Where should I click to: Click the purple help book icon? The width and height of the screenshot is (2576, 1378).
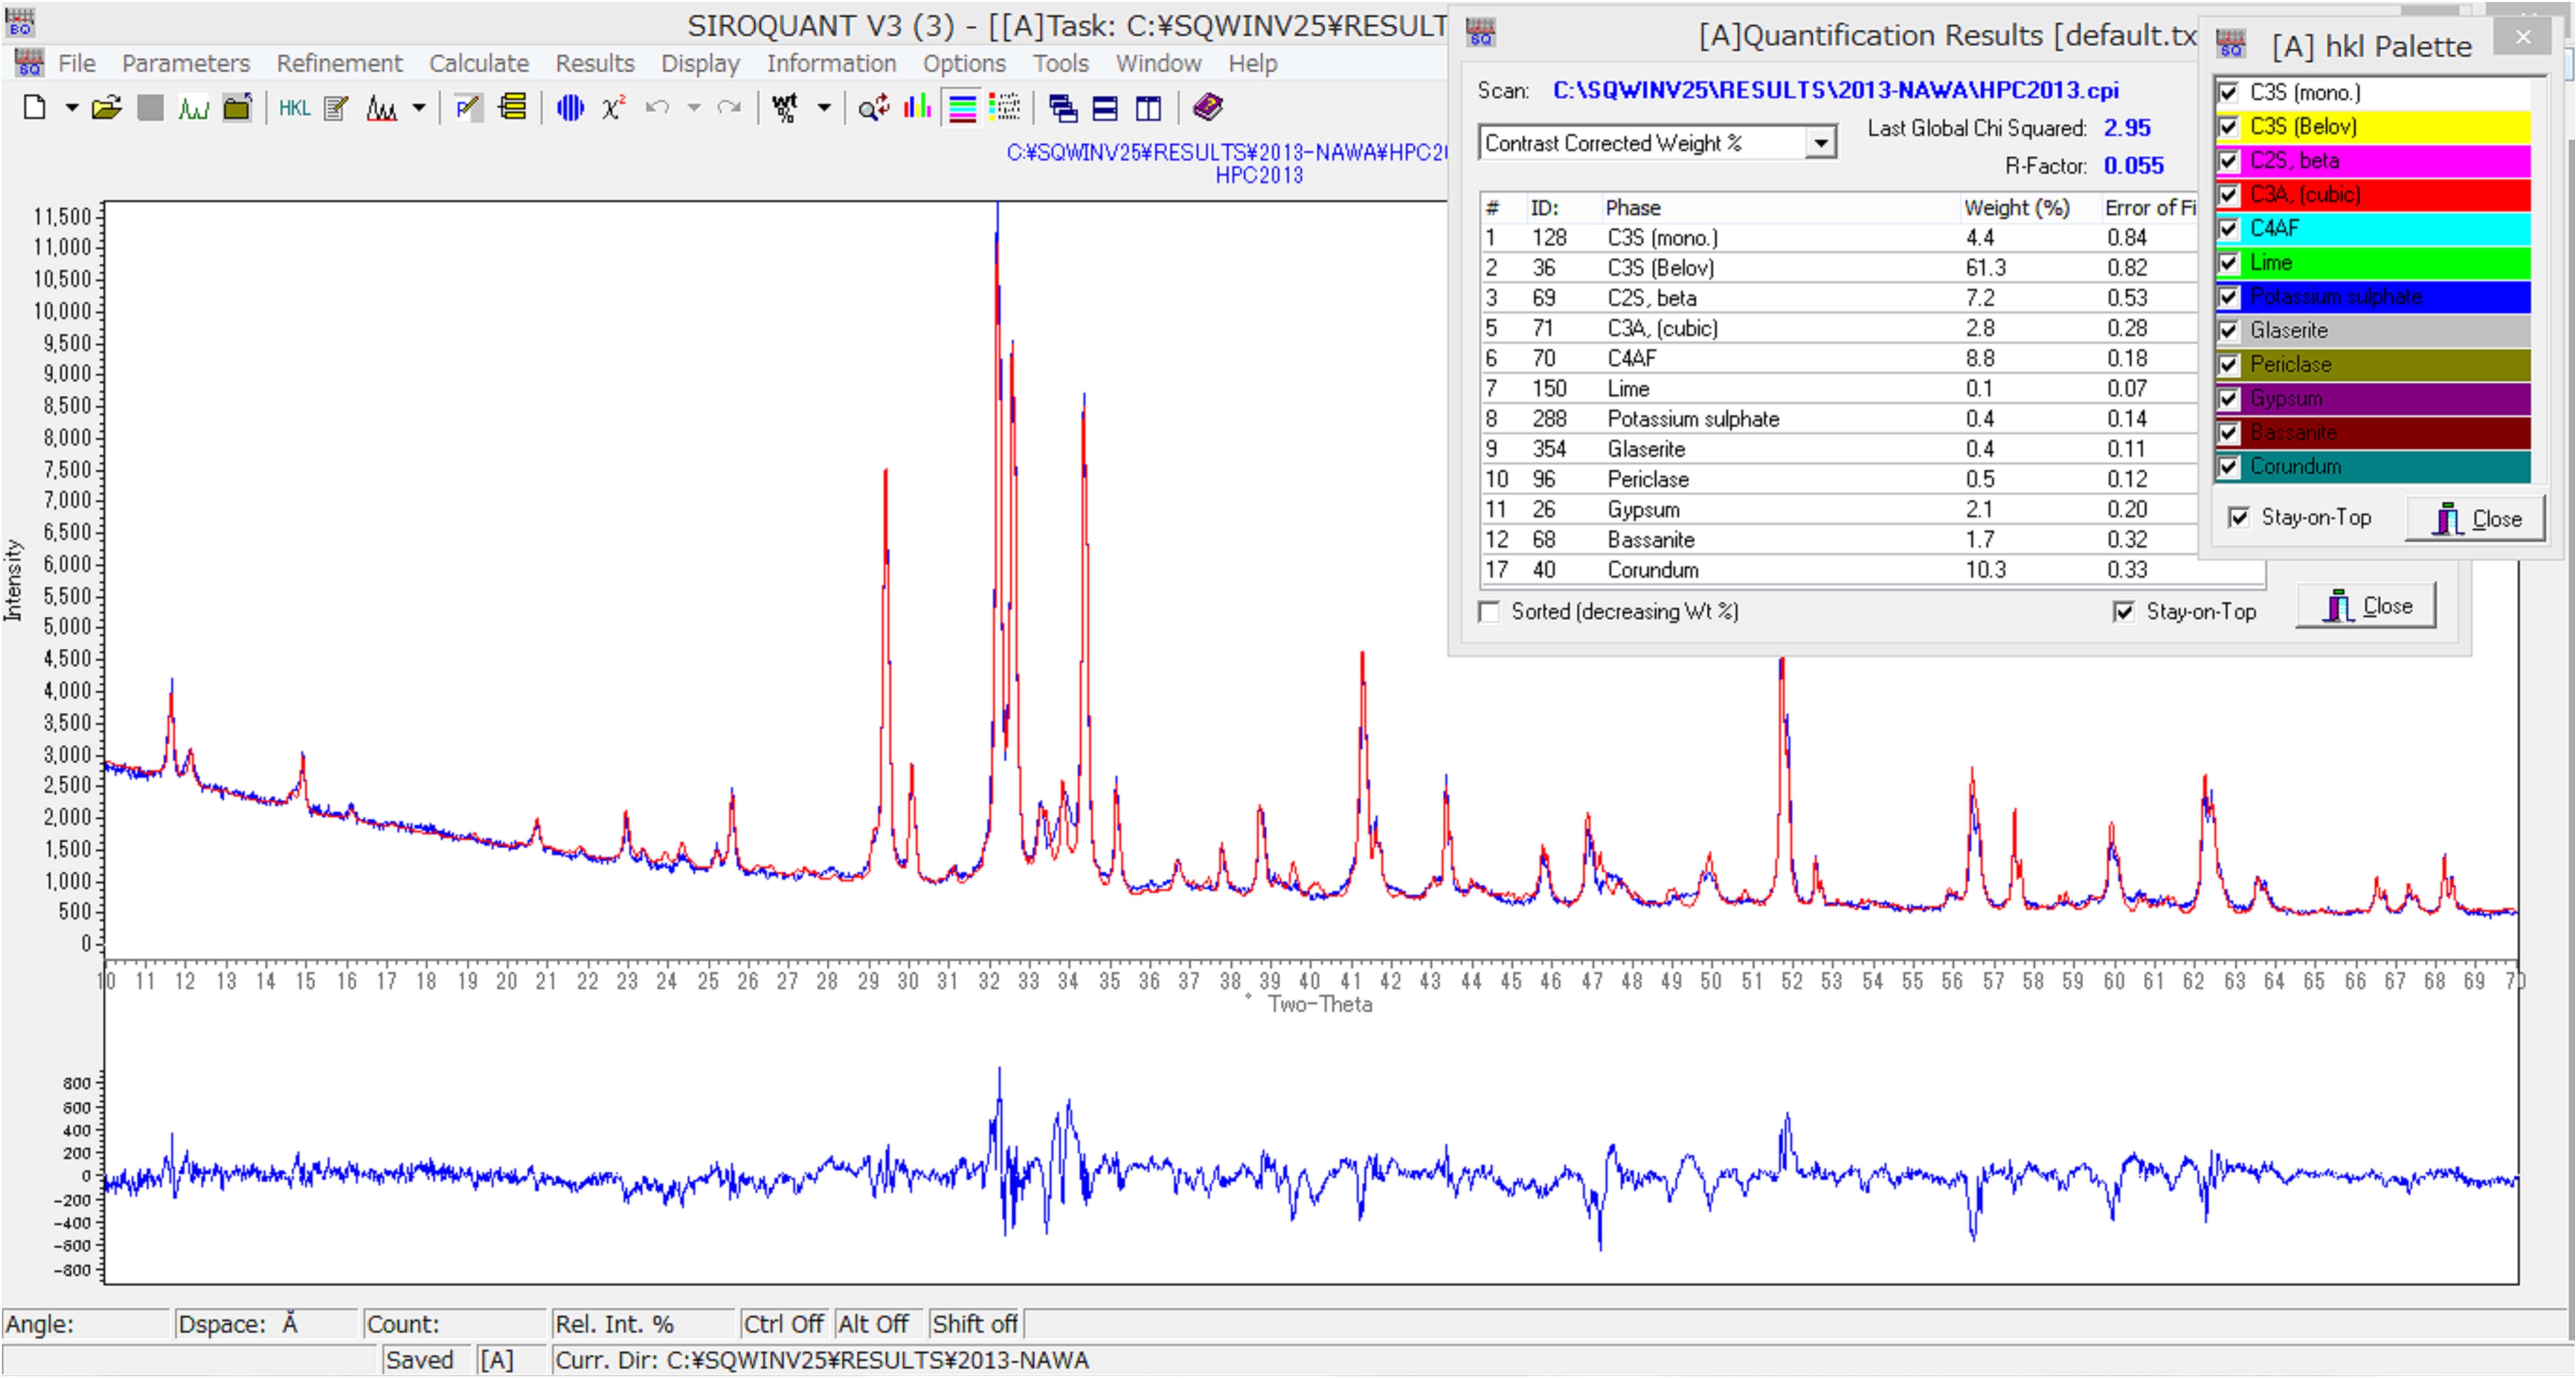point(1208,107)
